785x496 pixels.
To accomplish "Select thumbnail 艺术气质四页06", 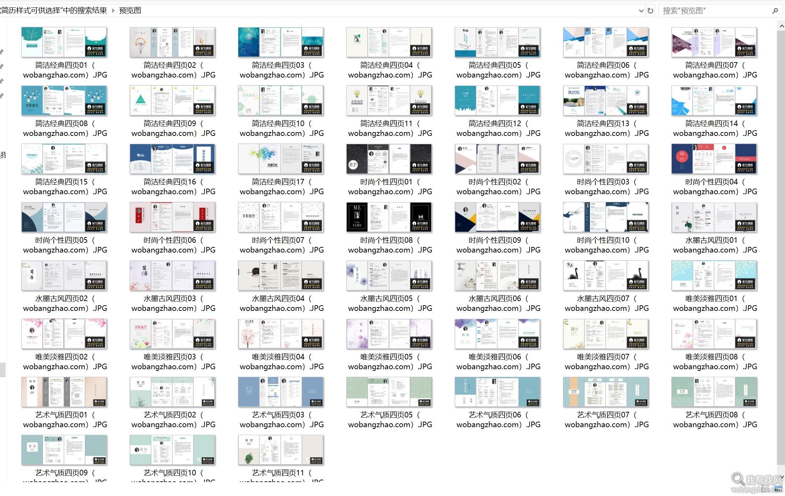I will coord(498,392).
